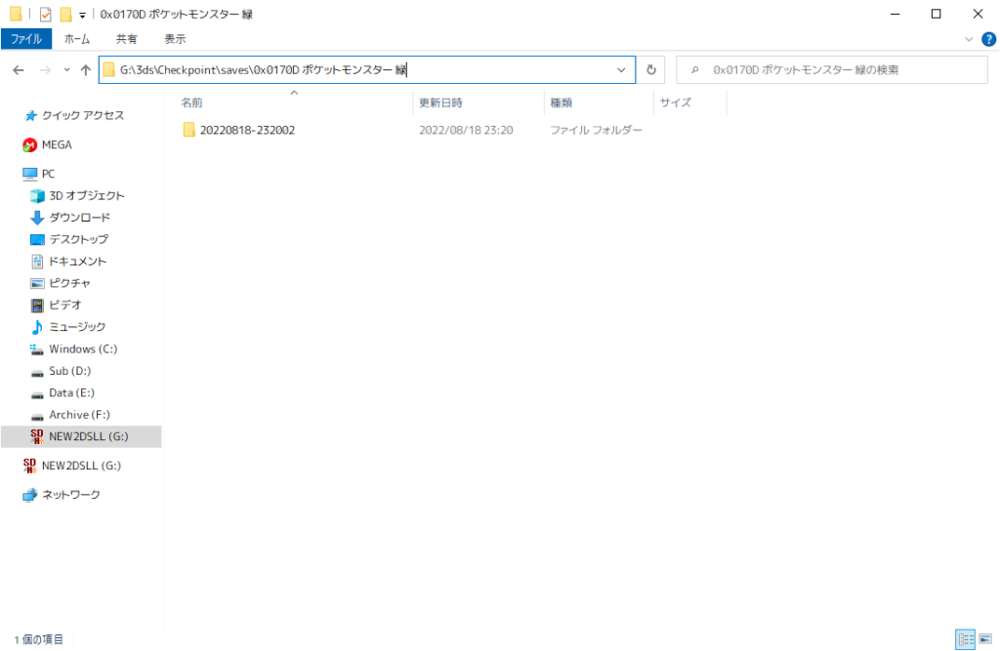Click the ピクチャ image icon
Screen dimensions: 1000x651
pyautogui.click(x=37, y=283)
